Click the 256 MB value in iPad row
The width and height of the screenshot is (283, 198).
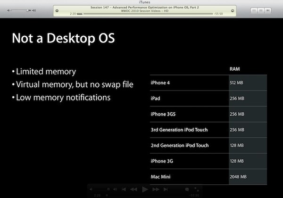pyautogui.click(x=237, y=99)
